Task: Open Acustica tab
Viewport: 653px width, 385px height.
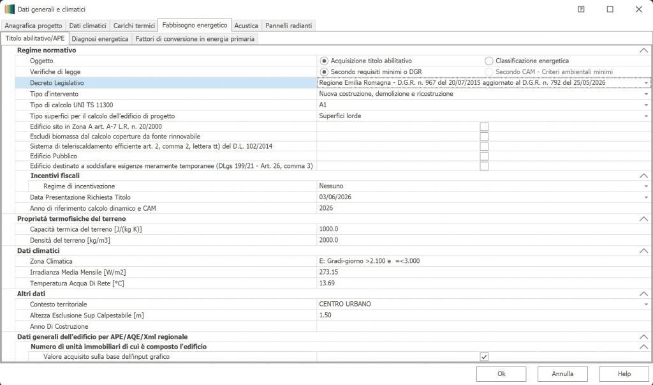Action: 246,26
